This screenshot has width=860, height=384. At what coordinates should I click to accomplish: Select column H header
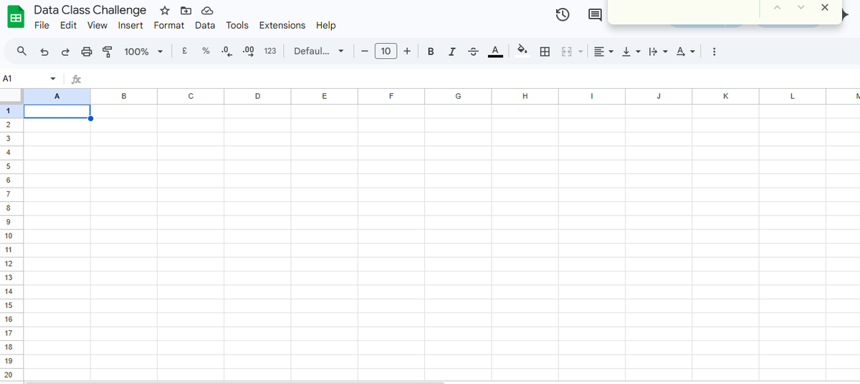[525, 96]
